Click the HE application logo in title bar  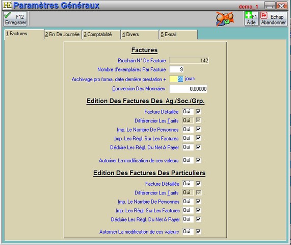point(7,5)
